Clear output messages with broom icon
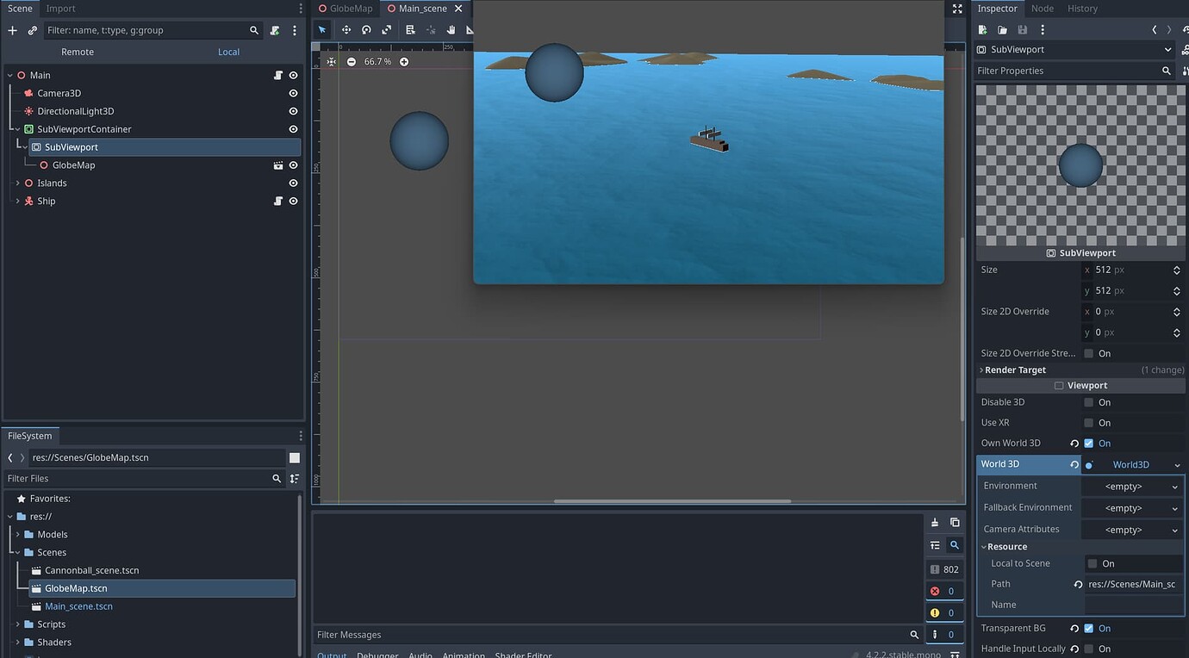The image size is (1189, 658). point(935,523)
